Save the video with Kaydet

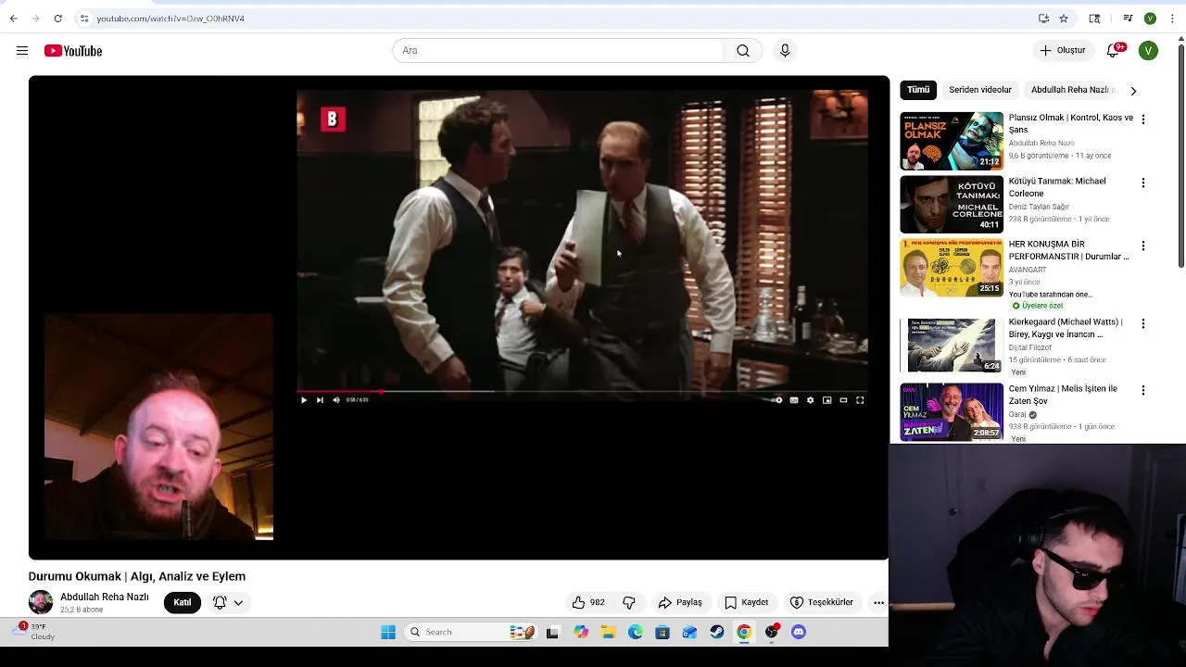point(747,602)
